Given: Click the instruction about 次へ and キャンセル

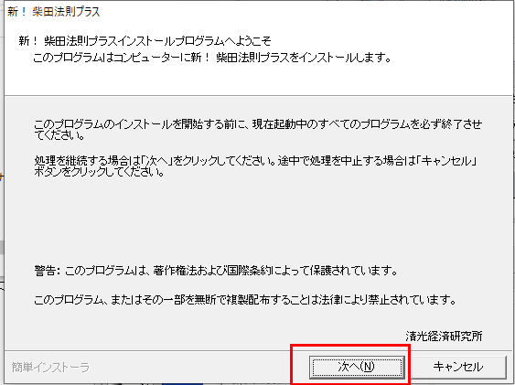Looking at the screenshot, I should pos(255,166).
